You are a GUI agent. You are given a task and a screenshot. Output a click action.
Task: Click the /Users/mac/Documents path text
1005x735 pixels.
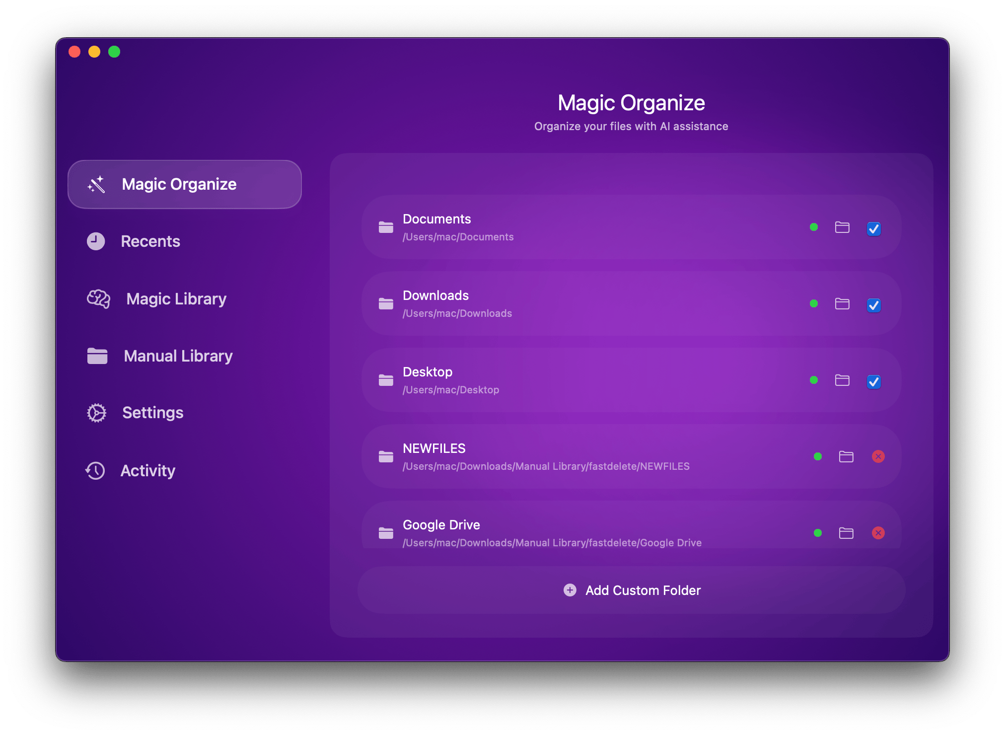coord(458,237)
